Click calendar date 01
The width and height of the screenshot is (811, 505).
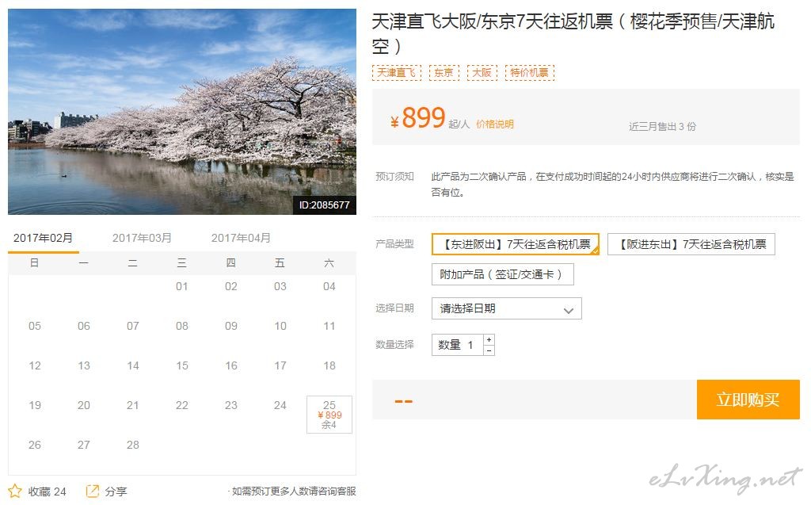tap(181, 286)
